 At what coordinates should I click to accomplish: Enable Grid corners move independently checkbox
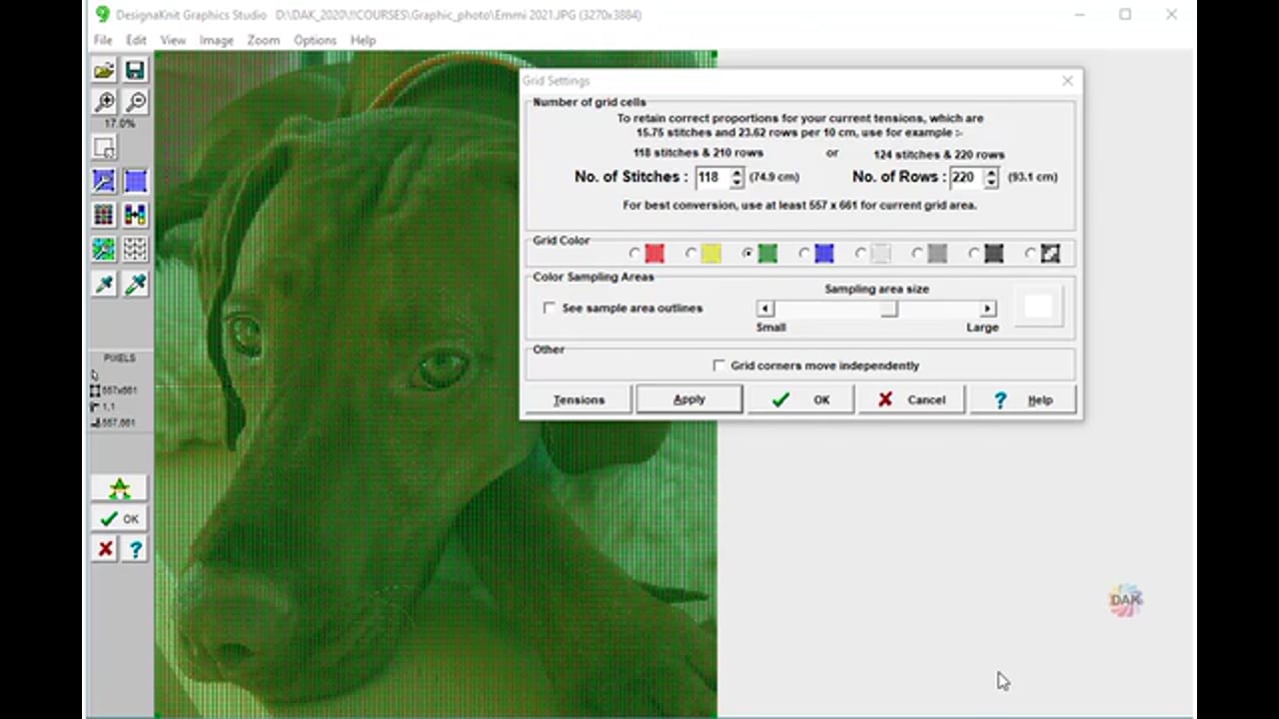click(x=718, y=365)
